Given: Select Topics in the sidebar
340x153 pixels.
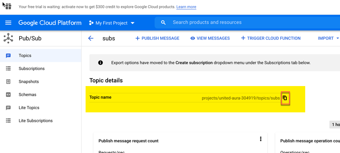Looking at the screenshot, I should point(40,55).
